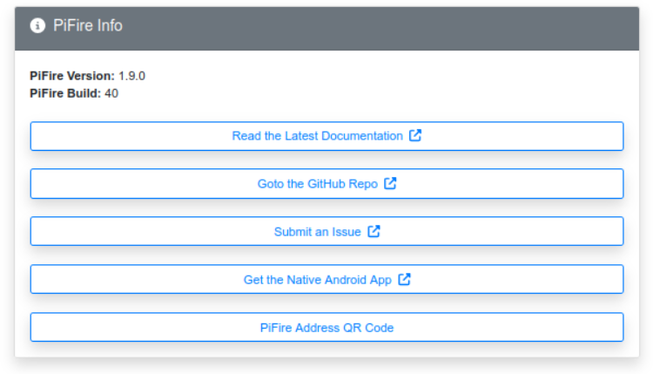Click the external link icon beside GitHub Repo
The image size is (653, 374).
pyautogui.click(x=390, y=184)
